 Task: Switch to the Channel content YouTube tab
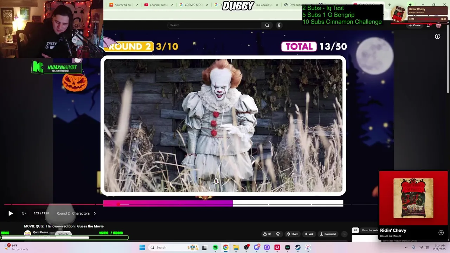[x=156, y=5]
